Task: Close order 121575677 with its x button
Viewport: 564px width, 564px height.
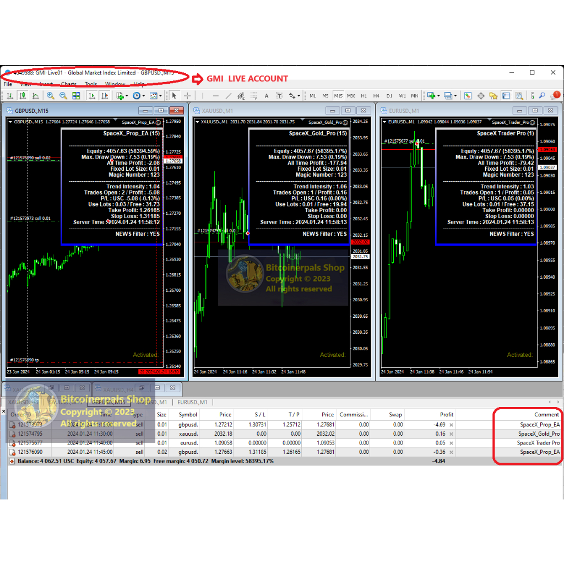Action: point(452,443)
